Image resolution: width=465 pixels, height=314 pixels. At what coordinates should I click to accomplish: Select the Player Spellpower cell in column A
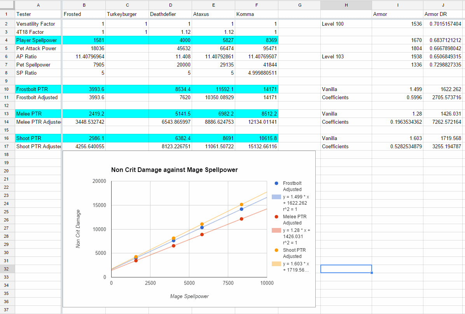pos(38,40)
